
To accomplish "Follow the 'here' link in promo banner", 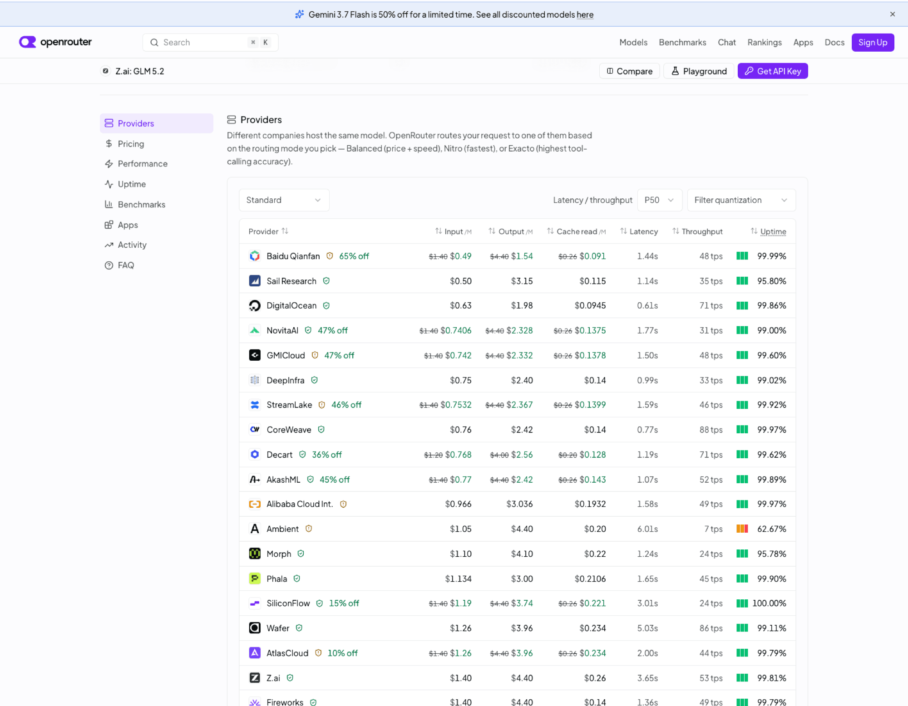I will pyautogui.click(x=585, y=15).
